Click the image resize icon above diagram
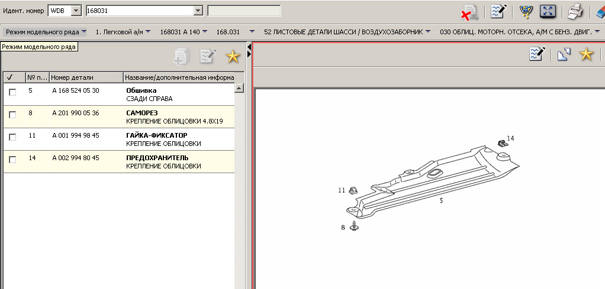This screenshot has width=605, height=289. [x=564, y=54]
